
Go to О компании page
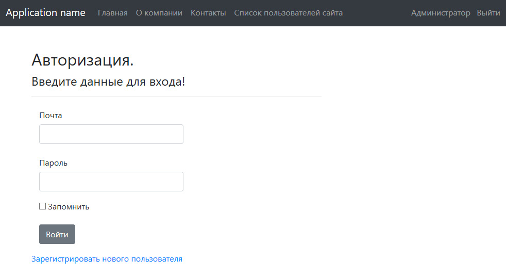pyautogui.click(x=159, y=13)
